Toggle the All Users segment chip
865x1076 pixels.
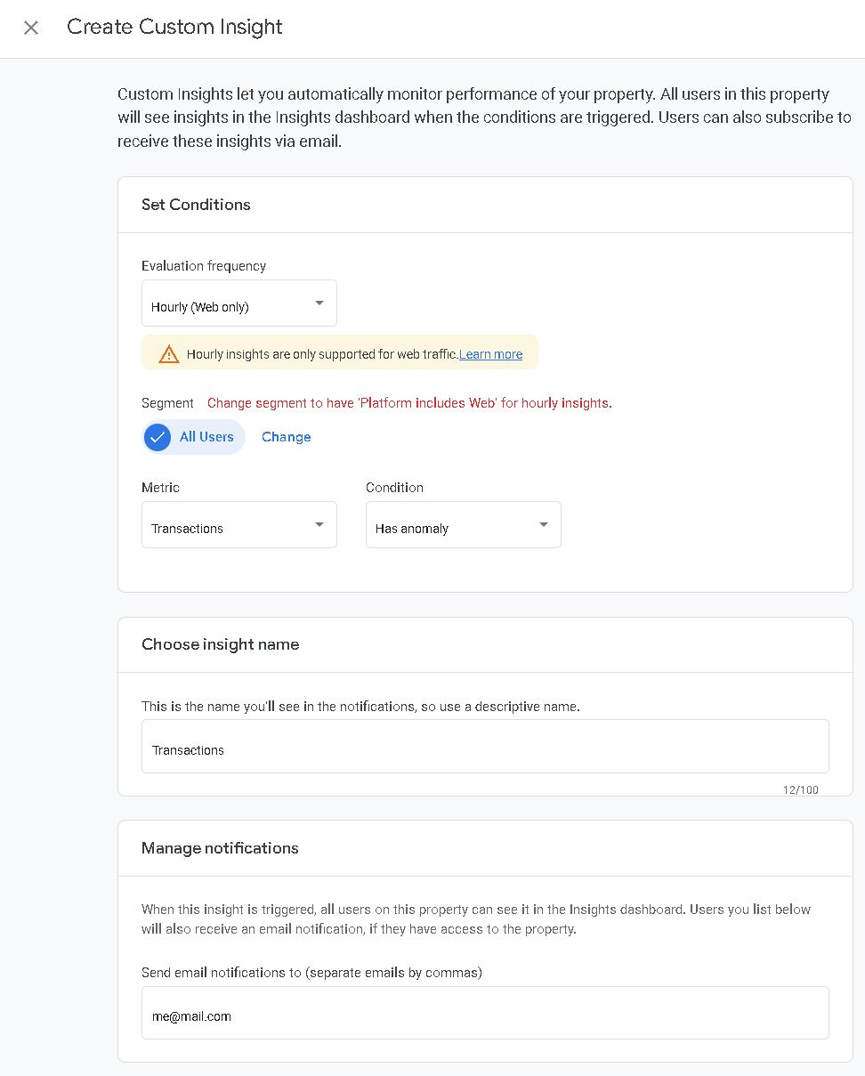tap(193, 437)
